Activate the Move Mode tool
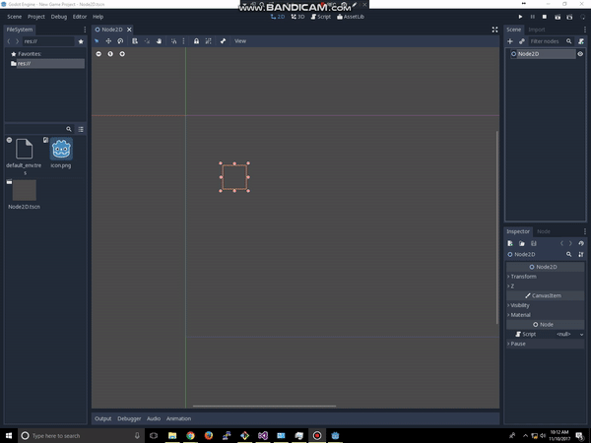The image size is (591, 443). tap(108, 41)
